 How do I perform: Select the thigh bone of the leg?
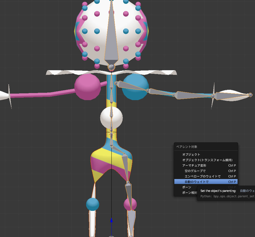[126, 167]
